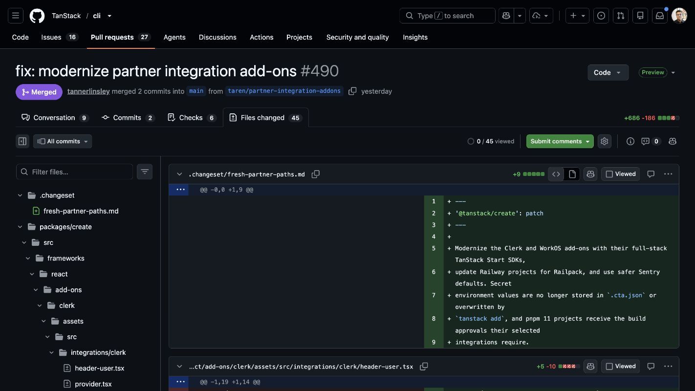The image size is (695, 391).
Task: Show rich diff for fresh-partner-paths.md
Action: [x=572, y=174]
